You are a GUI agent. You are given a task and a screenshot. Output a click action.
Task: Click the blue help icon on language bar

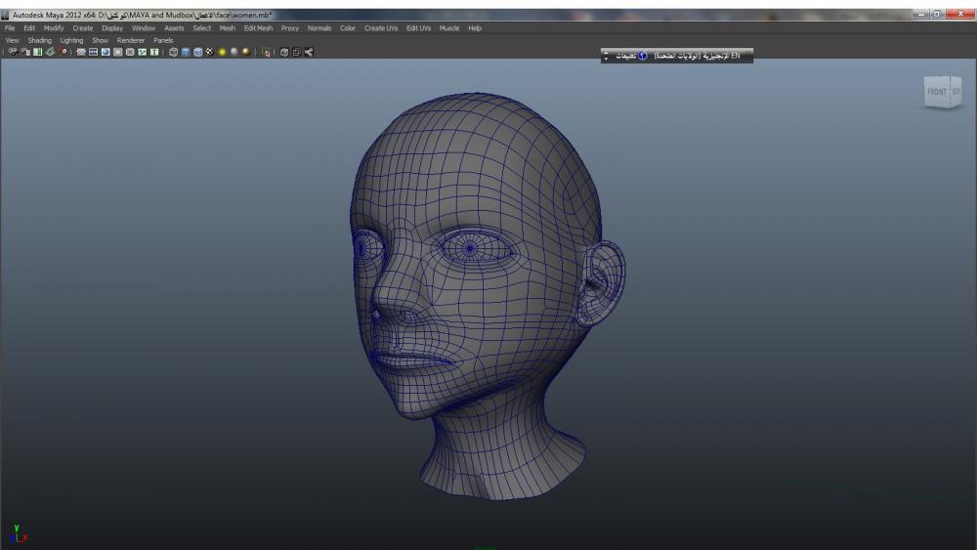[x=643, y=57]
